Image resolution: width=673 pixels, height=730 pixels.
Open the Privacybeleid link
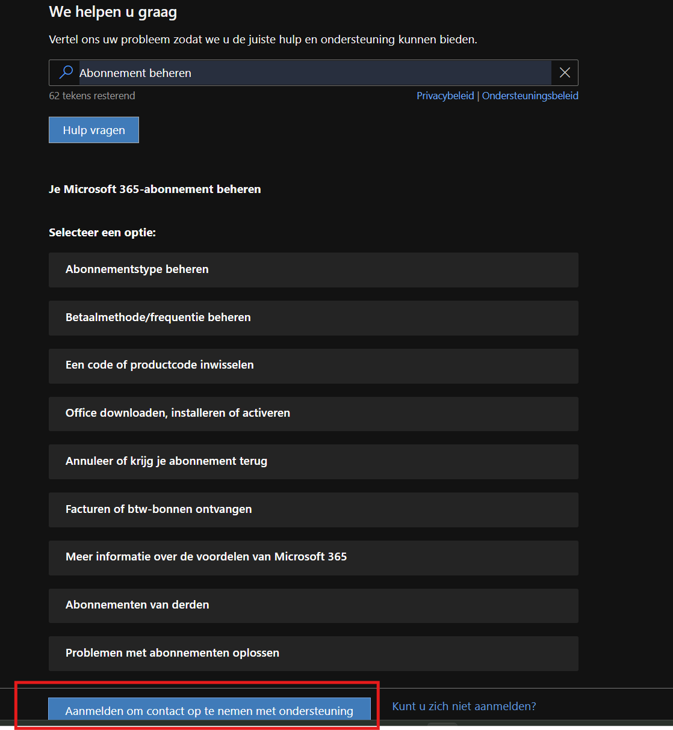[x=445, y=96]
